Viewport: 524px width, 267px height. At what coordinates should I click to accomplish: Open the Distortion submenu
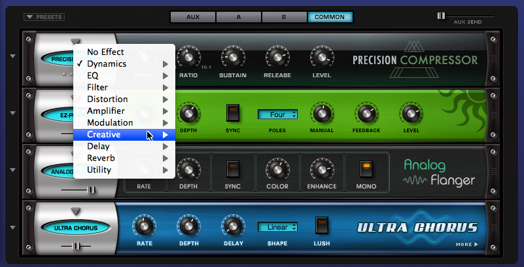point(124,99)
